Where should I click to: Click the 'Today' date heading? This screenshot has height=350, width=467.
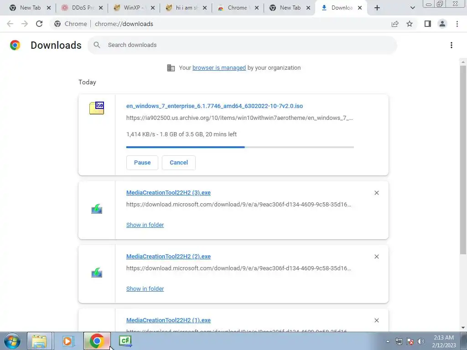(x=87, y=82)
